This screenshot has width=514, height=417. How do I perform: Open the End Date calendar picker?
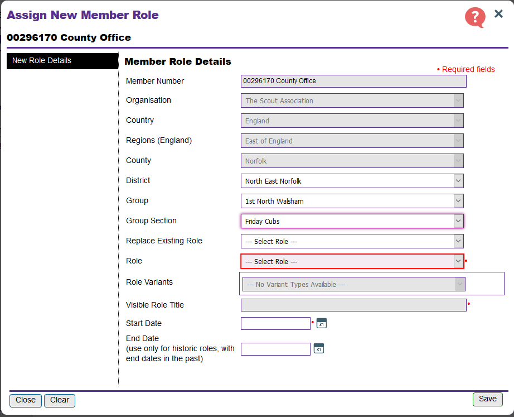coord(318,348)
